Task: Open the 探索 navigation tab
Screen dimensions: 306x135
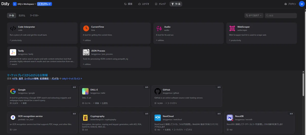Action: [128, 4]
